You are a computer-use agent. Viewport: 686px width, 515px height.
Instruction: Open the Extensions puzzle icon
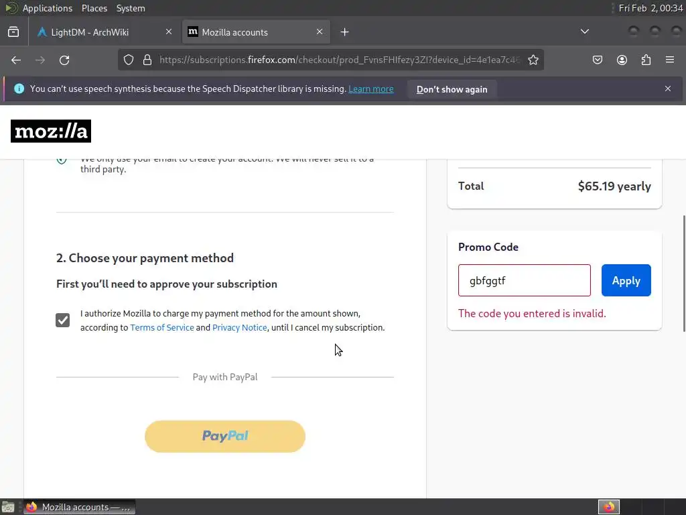point(646,60)
